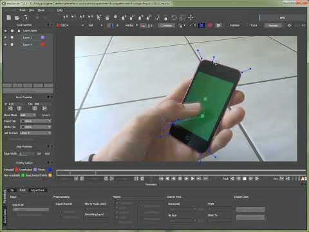
Task: Toggle the RGB channels view button
Action: tap(110, 25)
